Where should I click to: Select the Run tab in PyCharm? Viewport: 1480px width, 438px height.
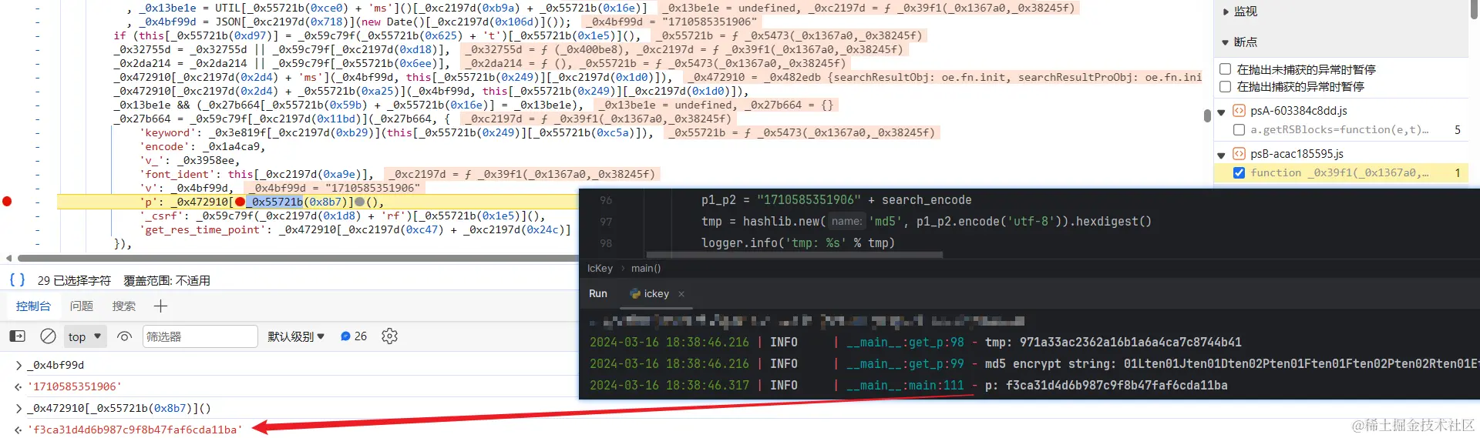click(x=598, y=294)
